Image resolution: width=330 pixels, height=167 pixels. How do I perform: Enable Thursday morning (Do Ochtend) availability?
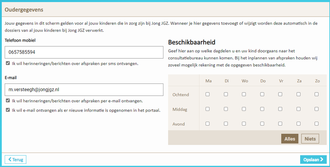point(262,94)
